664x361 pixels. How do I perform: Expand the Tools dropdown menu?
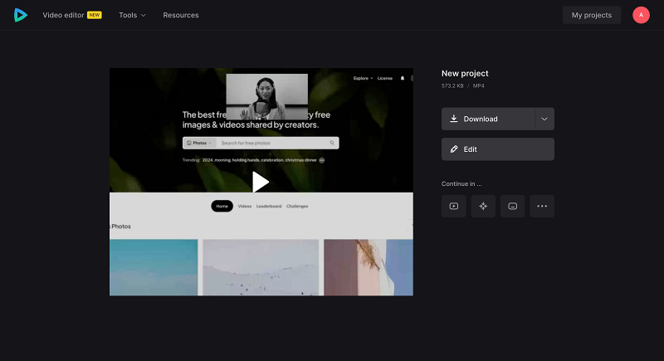132,15
